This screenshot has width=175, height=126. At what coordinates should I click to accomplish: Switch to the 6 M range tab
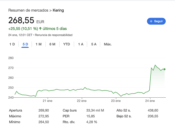point(52,44)
